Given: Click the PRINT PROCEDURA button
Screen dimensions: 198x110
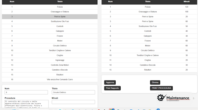Looking at the screenshot, I should 161,88.
